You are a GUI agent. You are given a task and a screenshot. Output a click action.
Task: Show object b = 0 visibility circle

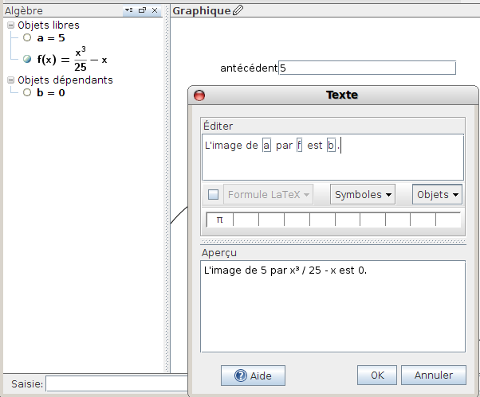pos(27,92)
